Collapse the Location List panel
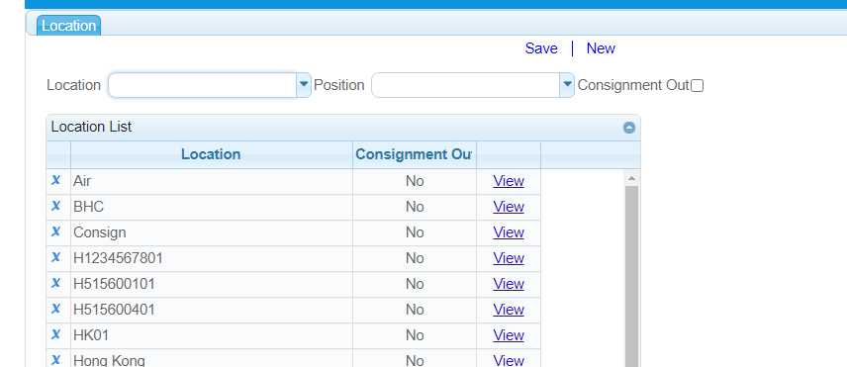This screenshot has height=367, width=847. pyautogui.click(x=629, y=128)
